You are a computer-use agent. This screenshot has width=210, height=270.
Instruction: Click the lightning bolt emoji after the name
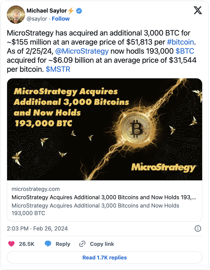point(71,11)
